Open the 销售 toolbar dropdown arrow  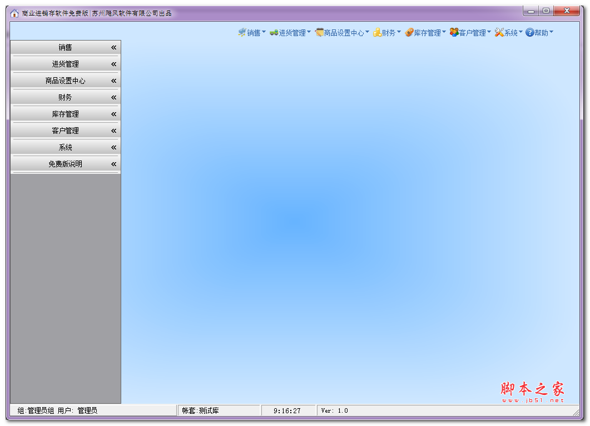point(264,32)
